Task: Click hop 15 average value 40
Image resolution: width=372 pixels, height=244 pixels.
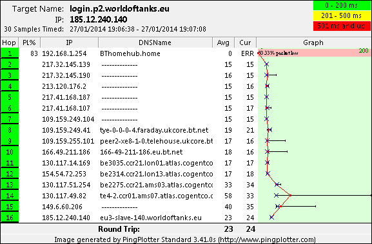Action: point(228,207)
